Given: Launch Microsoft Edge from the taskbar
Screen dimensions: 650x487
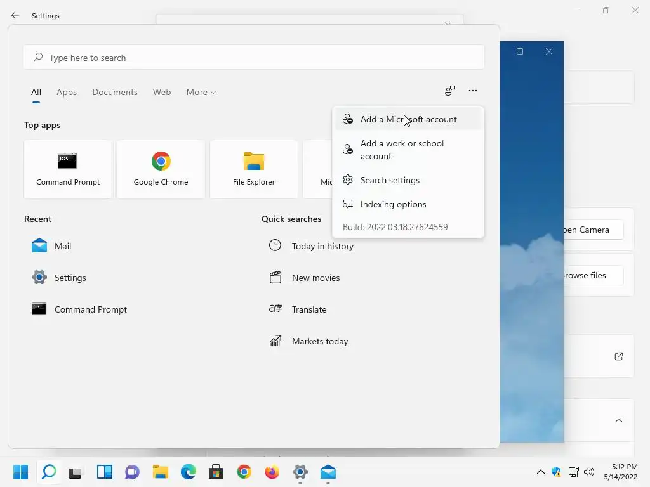Looking at the screenshot, I should (x=188, y=472).
